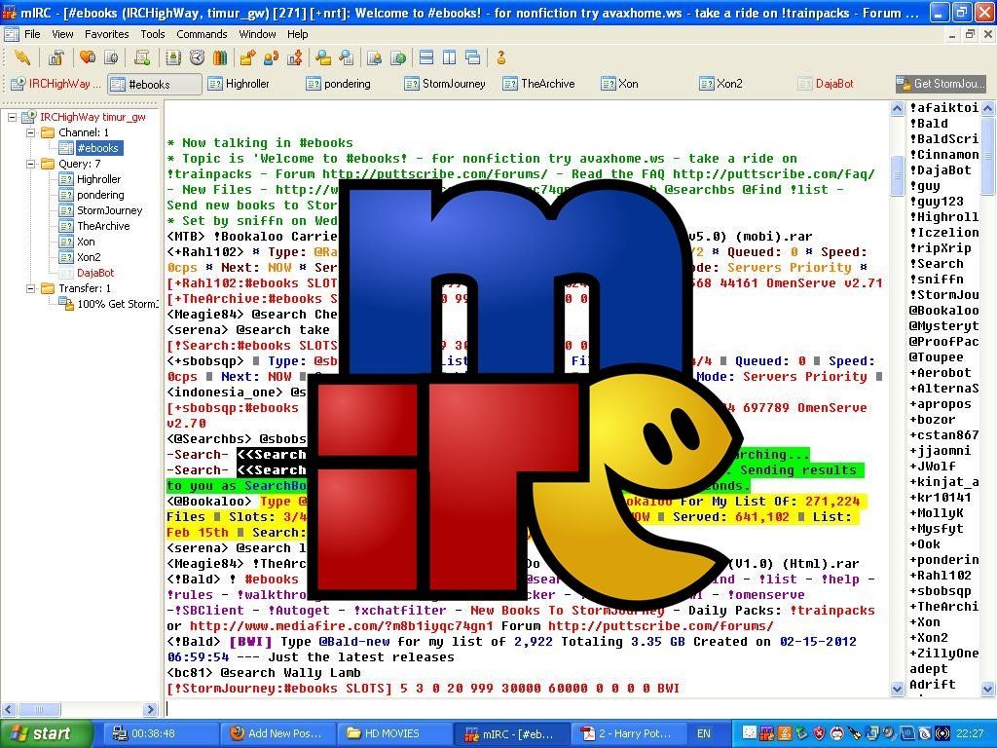Collapse the Query: 7 folder
The width and height of the screenshot is (997, 748).
tap(30, 164)
